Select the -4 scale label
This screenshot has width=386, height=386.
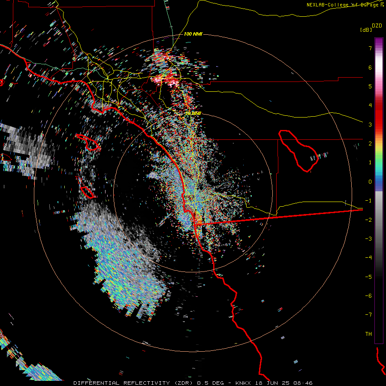point(368,258)
